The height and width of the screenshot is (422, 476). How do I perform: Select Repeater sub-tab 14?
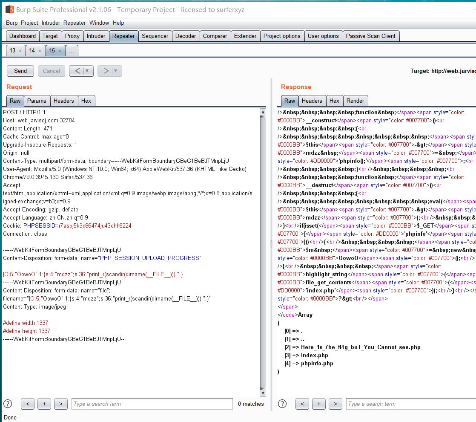[x=32, y=50]
